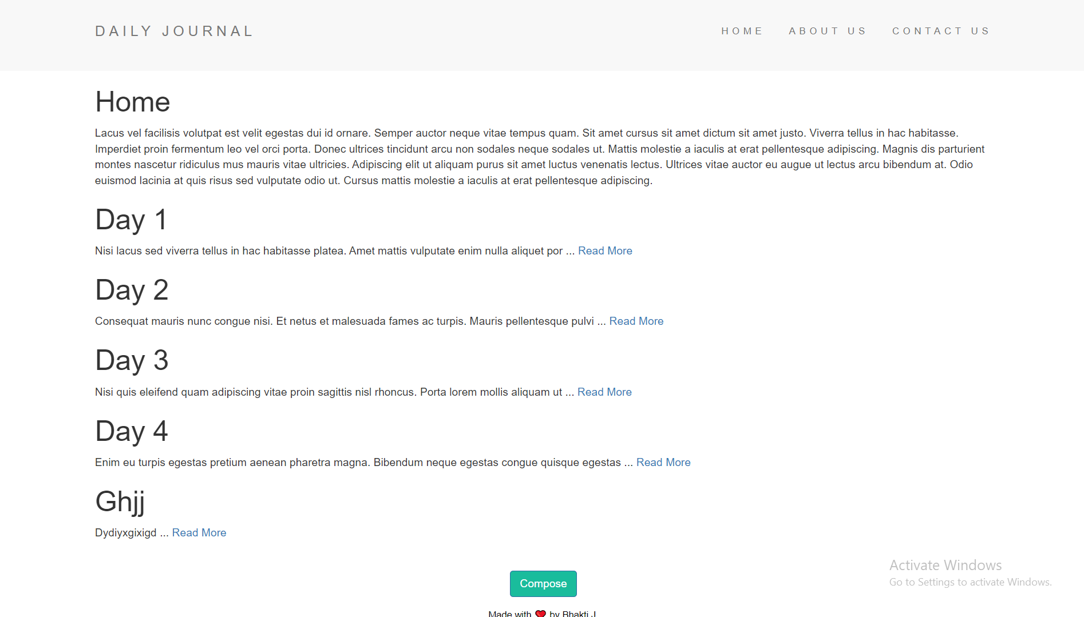
Task: Click Read More beside Dydiyxgixigd text
Action: pyautogui.click(x=199, y=532)
